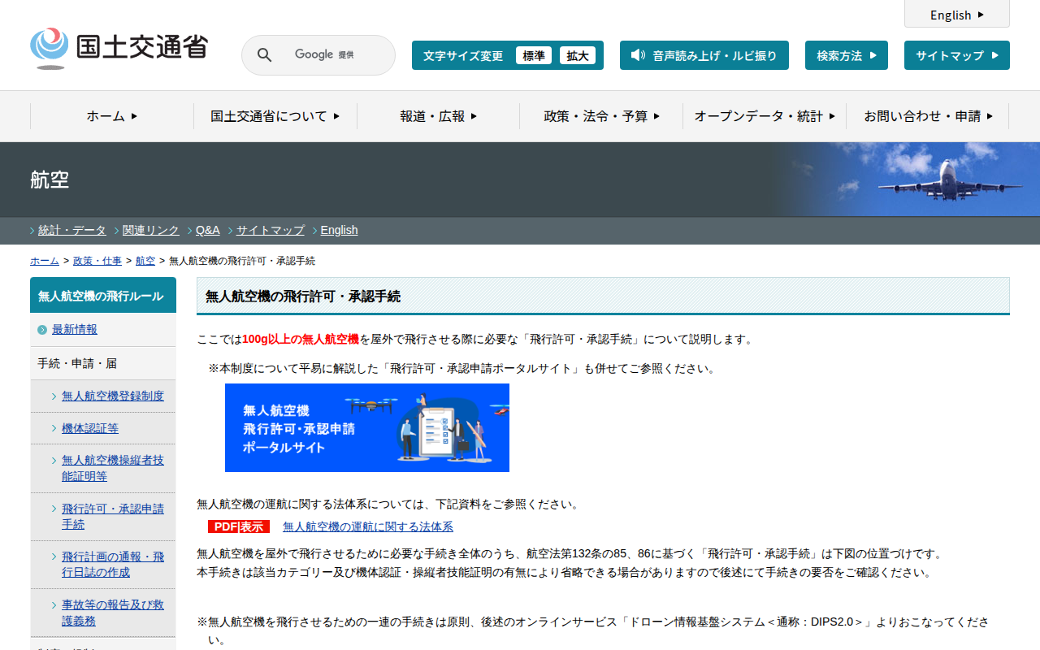The image size is (1040, 650).
Task: Set text size to 拡大
Action: coord(578,55)
